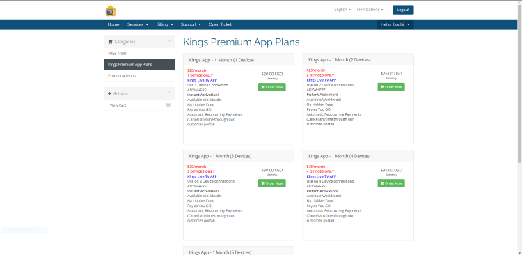
Task: Select Product Addons category
Action: [x=139, y=76]
